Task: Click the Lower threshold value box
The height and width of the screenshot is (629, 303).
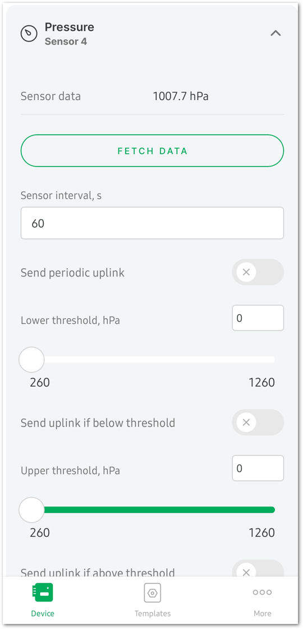Action: click(x=258, y=318)
